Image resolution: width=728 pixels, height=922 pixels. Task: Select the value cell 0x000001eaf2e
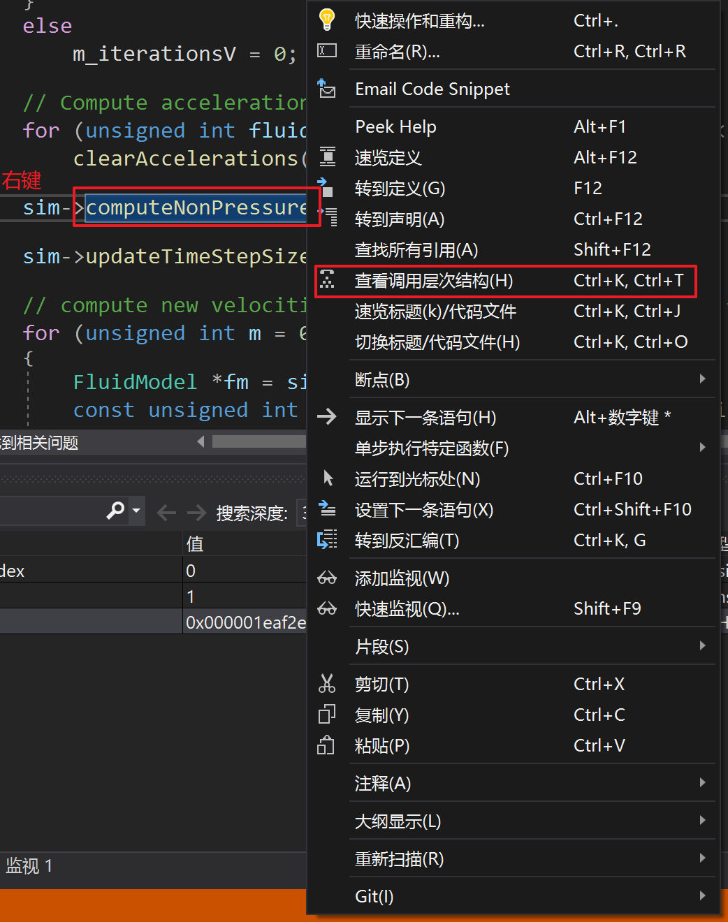click(245, 622)
